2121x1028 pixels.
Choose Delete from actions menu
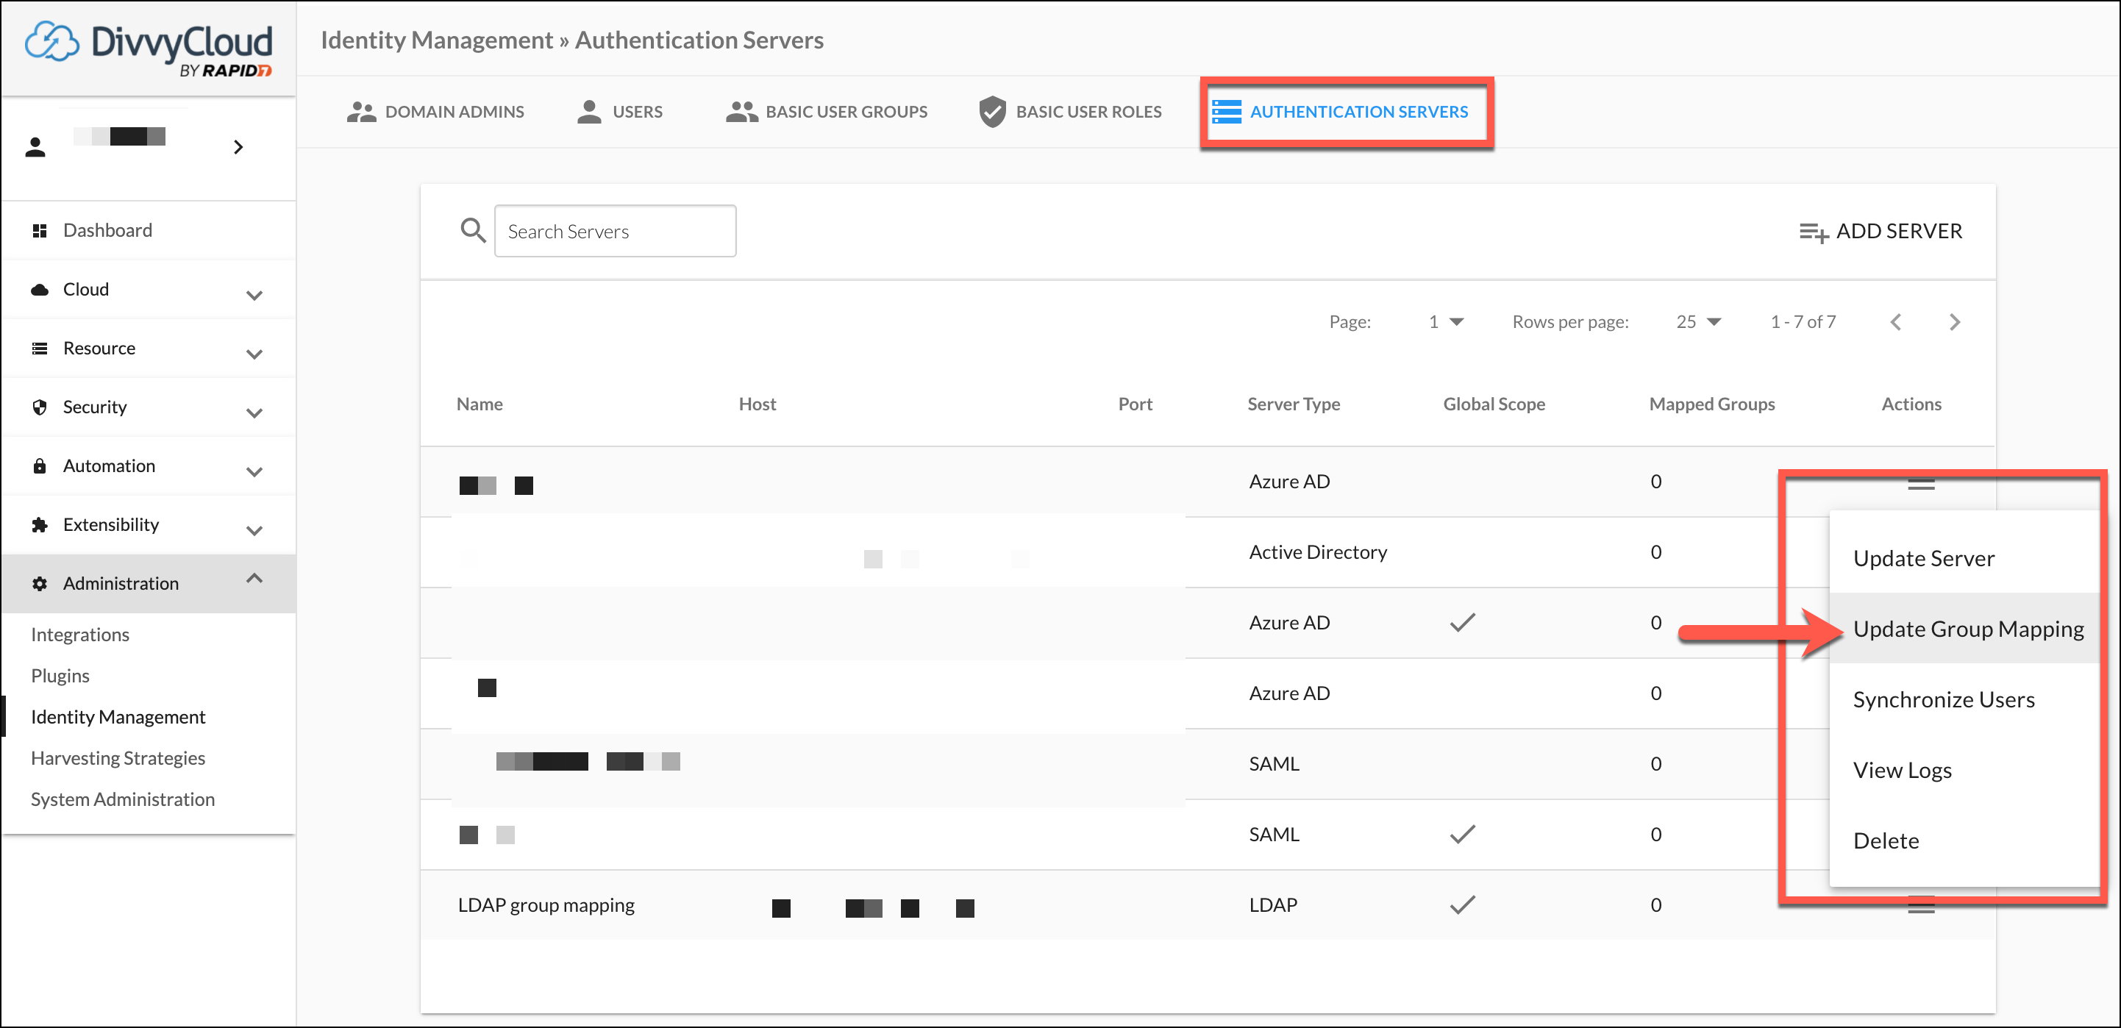coord(1964,841)
